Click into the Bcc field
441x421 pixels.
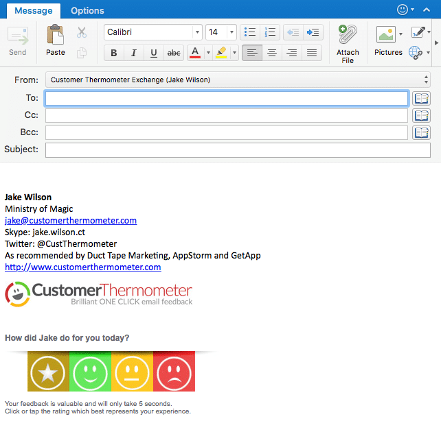[227, 132]
